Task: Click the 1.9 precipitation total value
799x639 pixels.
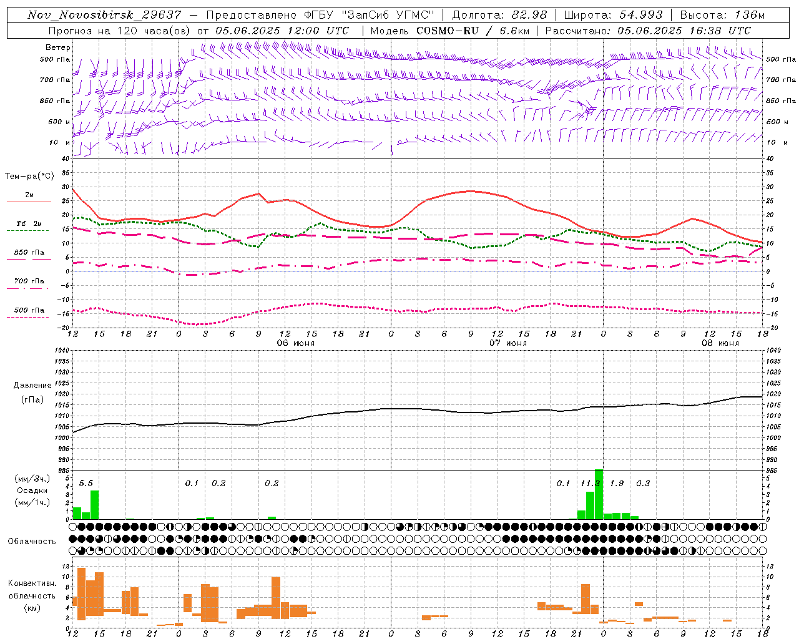Action: coord(617,483)
